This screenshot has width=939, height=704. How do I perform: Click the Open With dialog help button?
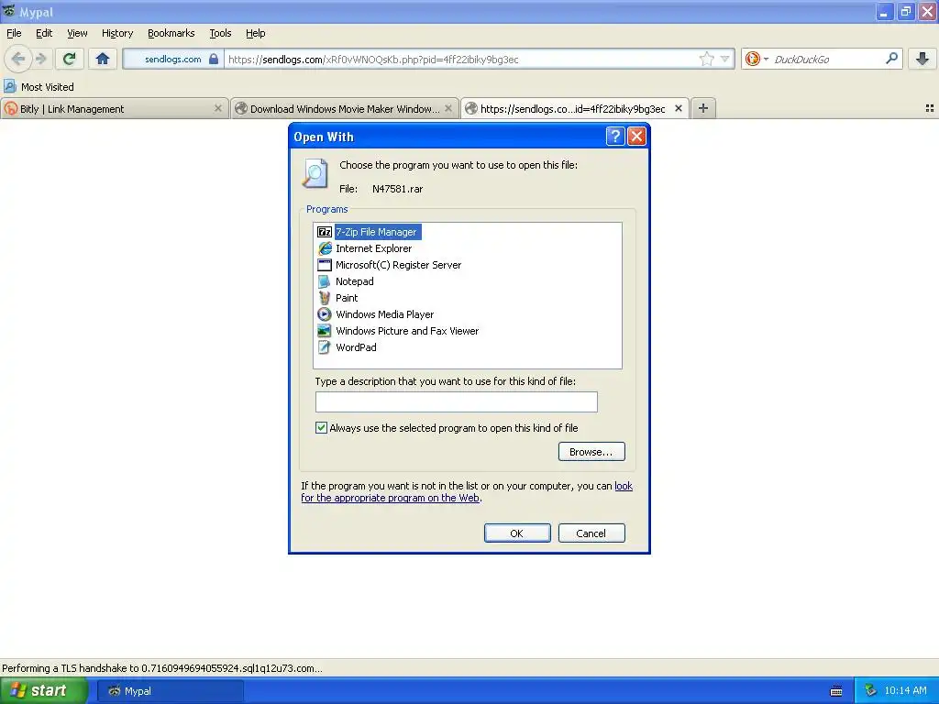(615, 137)
